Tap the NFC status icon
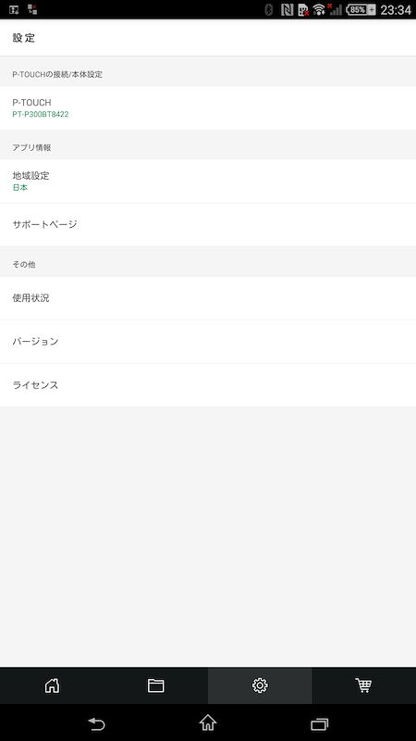Viewport: 416px width, 741px height. (x=288, y=9)
